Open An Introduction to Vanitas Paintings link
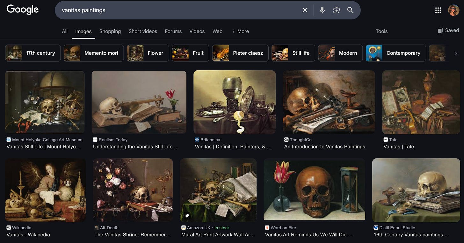 point(324,147)
